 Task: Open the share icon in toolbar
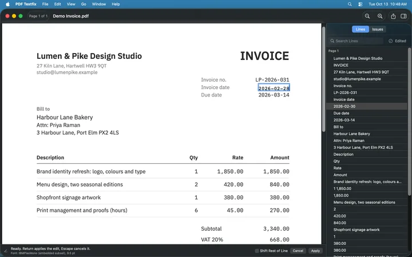[393, 16]
